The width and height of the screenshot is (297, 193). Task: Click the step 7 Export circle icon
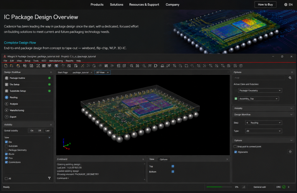7,117
